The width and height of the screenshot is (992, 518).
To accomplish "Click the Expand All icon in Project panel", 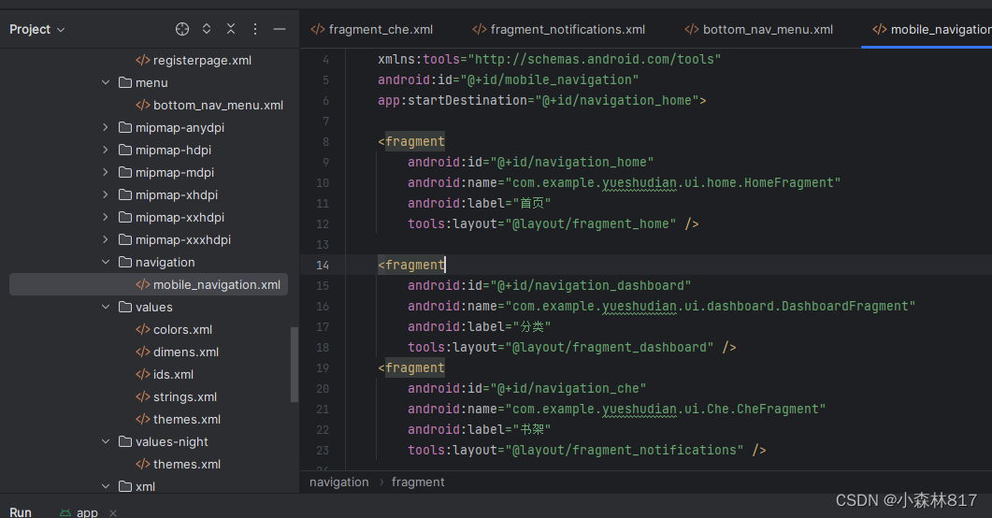I will pos(207,29).
